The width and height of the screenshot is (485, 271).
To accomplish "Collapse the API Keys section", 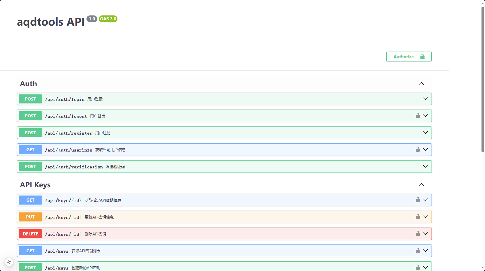I will [421, 185].
